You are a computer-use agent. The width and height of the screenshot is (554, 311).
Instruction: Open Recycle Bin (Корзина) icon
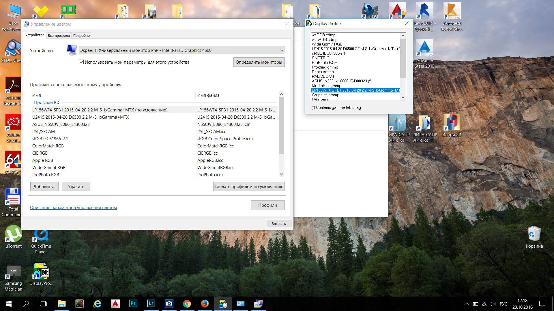[x=534, y=235]
